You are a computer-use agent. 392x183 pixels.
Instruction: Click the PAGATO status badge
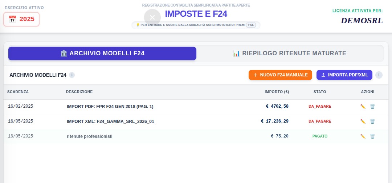coord(320,136)
